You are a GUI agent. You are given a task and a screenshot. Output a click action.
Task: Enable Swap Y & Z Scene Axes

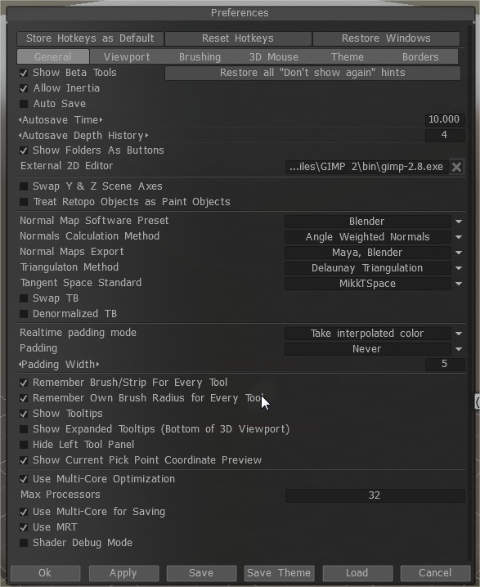24,186
